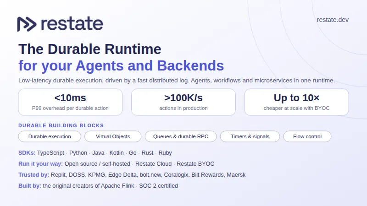367x206 pixels.
Task: Click 'Python' in the SDKs list
Action: (x=78, y=153)
